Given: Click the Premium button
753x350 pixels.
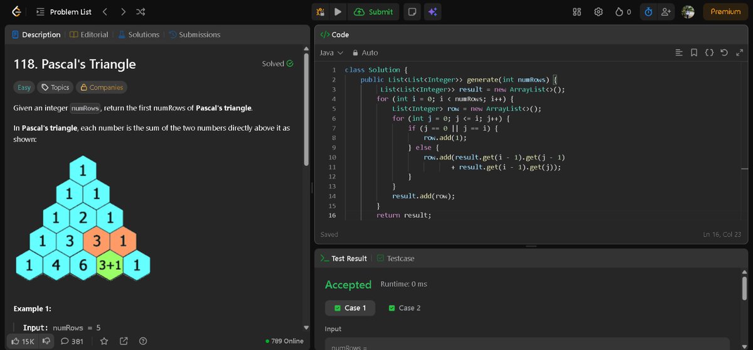Looking at the screenshot, I should click(x=725, y=11).
